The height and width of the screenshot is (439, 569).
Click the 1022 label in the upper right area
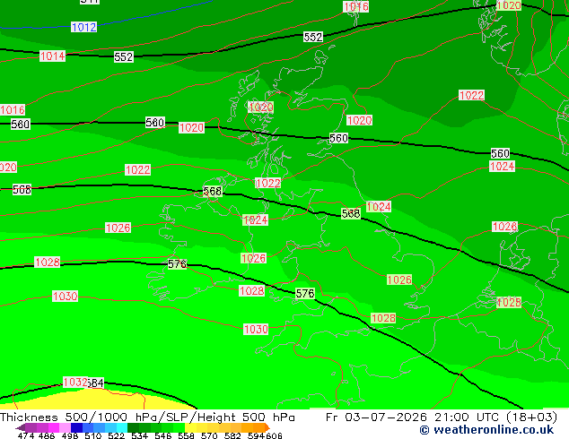click(471, 95)
